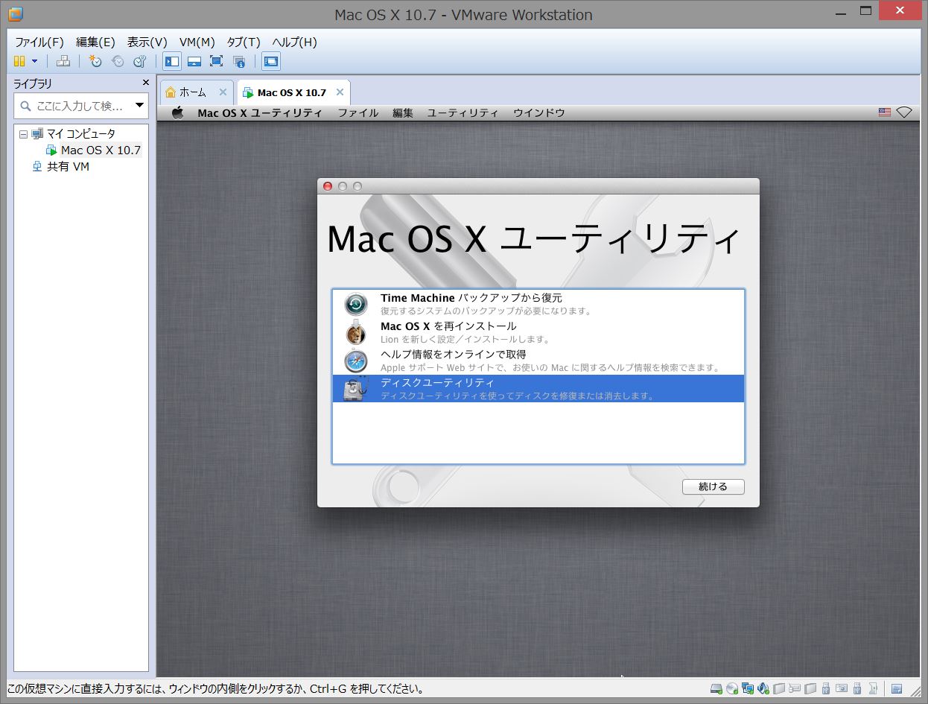
Task: Open the guest ファイル menu
Action: [358, 113]
